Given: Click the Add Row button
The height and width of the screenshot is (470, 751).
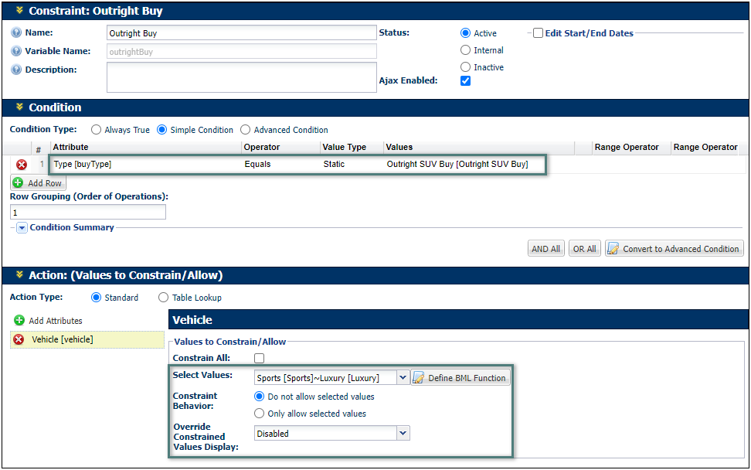Looking at the screenshot, I should pos(39,183).
